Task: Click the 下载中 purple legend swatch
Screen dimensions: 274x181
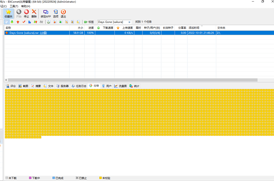Action: pos(30,178)
